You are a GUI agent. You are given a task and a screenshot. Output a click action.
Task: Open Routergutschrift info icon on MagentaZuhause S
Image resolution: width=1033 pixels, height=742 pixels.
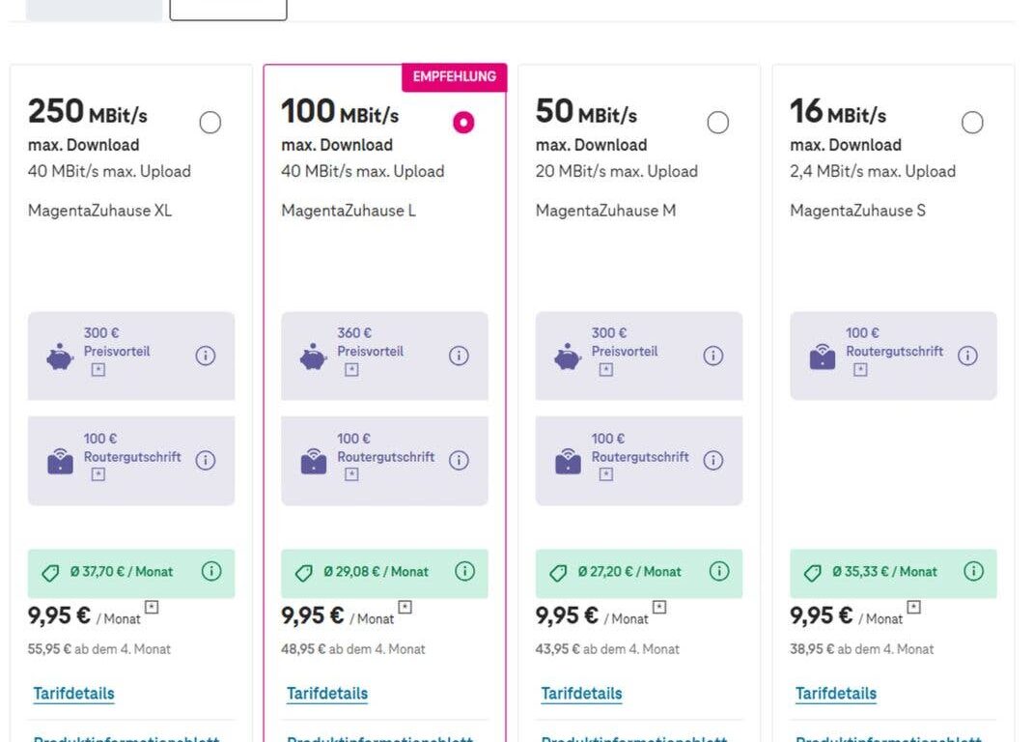(x=967, y=357)
